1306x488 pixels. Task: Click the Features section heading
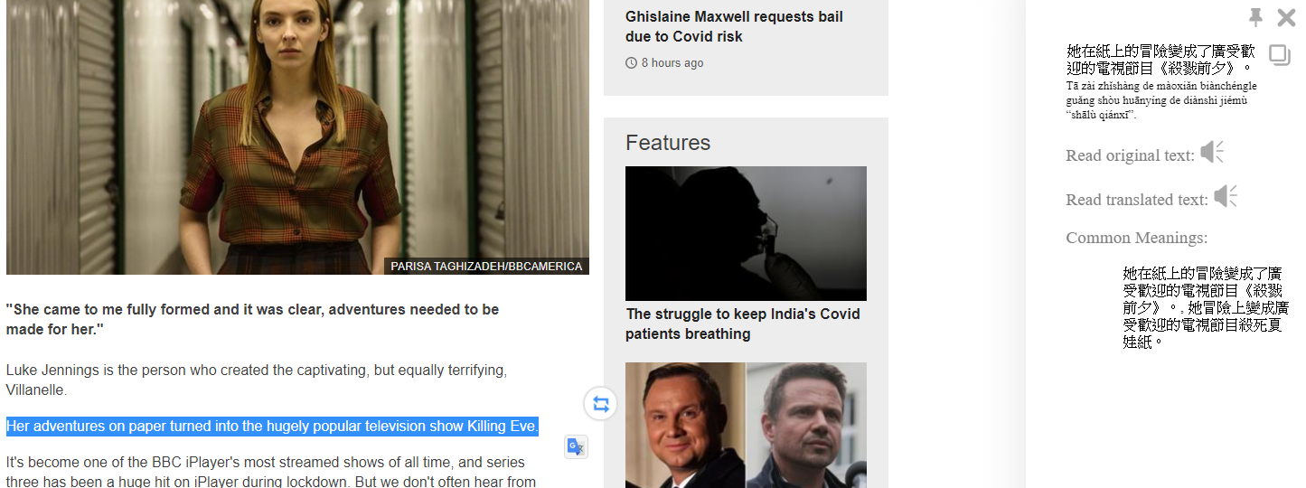(668, 143)
